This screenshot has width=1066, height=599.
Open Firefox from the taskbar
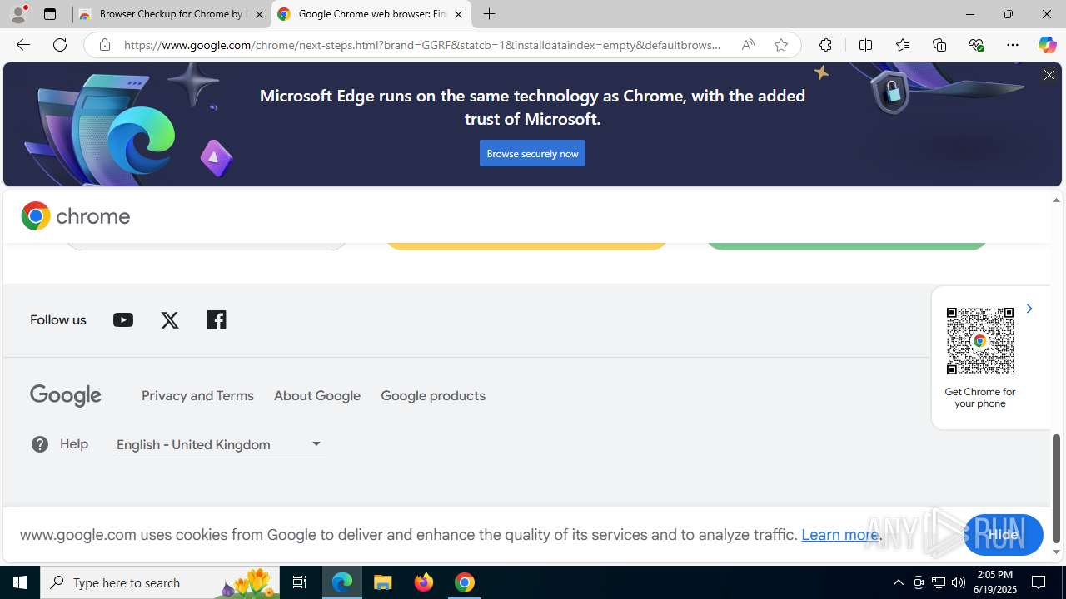(x=424, y=582)
